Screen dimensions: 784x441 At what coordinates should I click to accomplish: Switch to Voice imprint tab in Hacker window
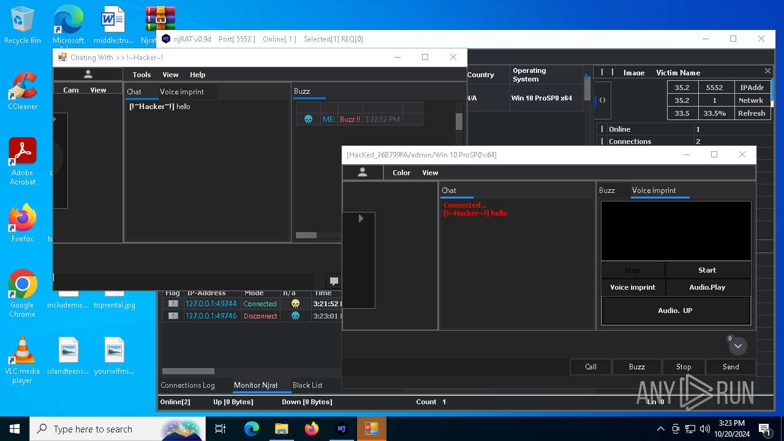(181, 92)
